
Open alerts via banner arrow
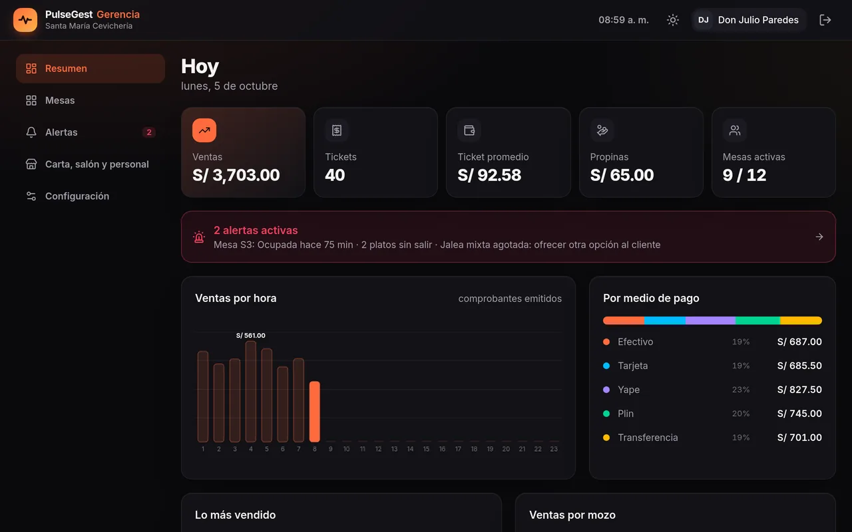coord(819,237)
